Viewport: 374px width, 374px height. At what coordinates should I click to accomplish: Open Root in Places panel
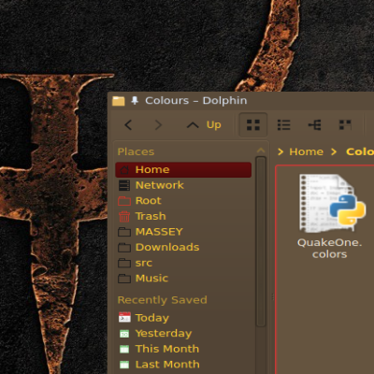[183, 201]
